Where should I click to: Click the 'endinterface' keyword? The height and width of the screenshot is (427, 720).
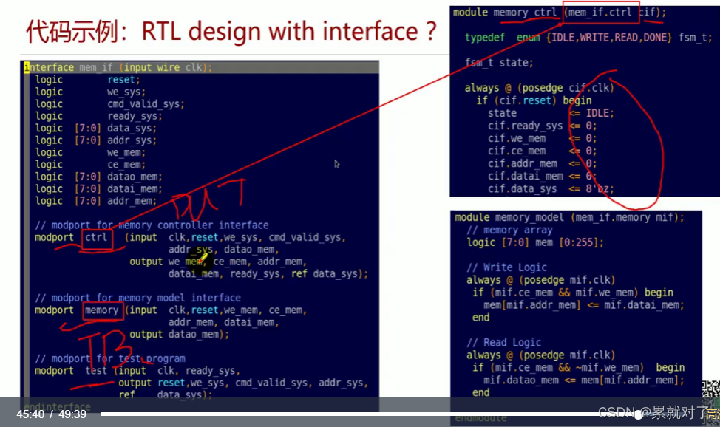point(58,407)
